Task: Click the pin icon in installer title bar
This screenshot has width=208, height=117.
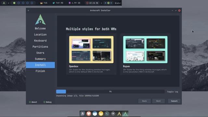Action: (x=28, y=10)
